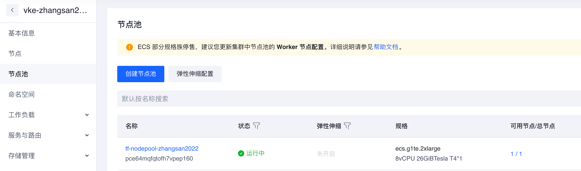This screenshot has height=171, width=581.
Task: Go to 节点 in the sidebar
Action: [15, 54]
